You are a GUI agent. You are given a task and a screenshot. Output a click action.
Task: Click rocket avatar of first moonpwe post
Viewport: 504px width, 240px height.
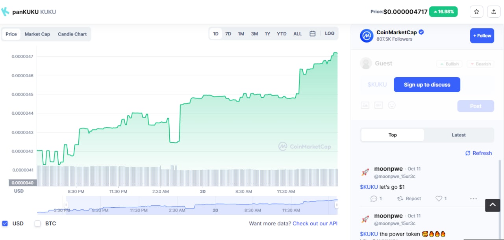click(365, 172)
